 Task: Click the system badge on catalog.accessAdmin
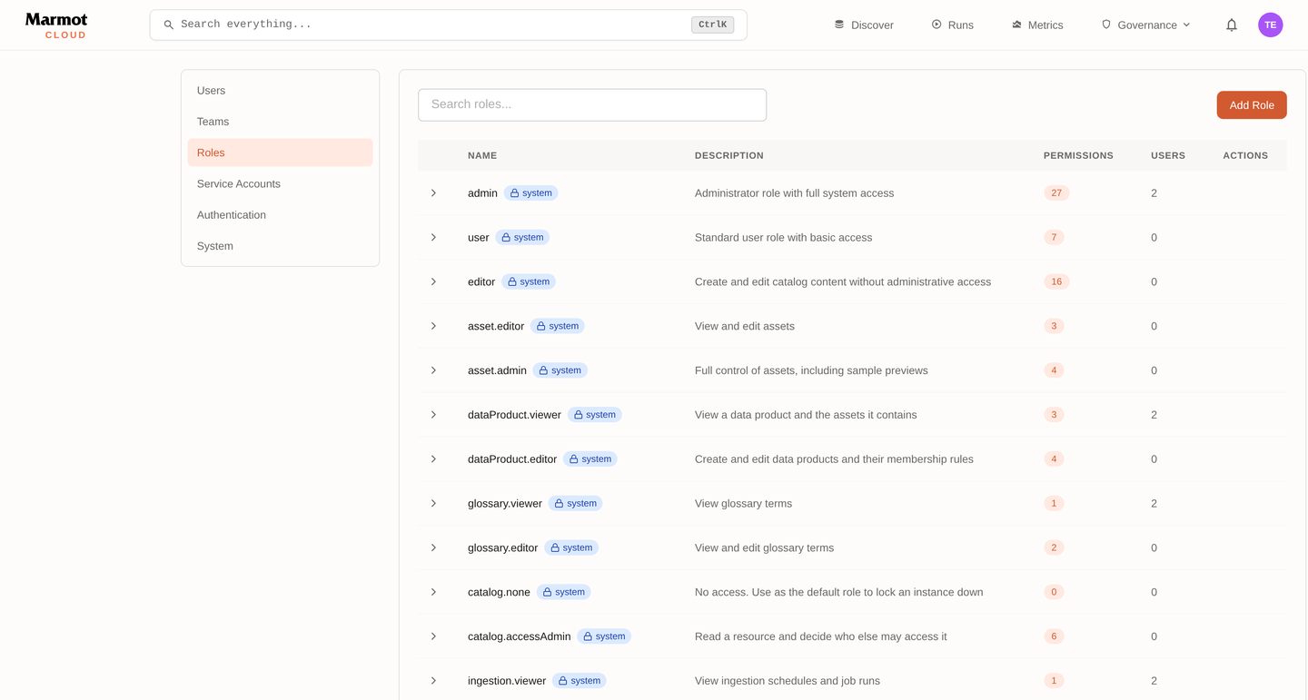pyautogui.click(x=604, y=636)
